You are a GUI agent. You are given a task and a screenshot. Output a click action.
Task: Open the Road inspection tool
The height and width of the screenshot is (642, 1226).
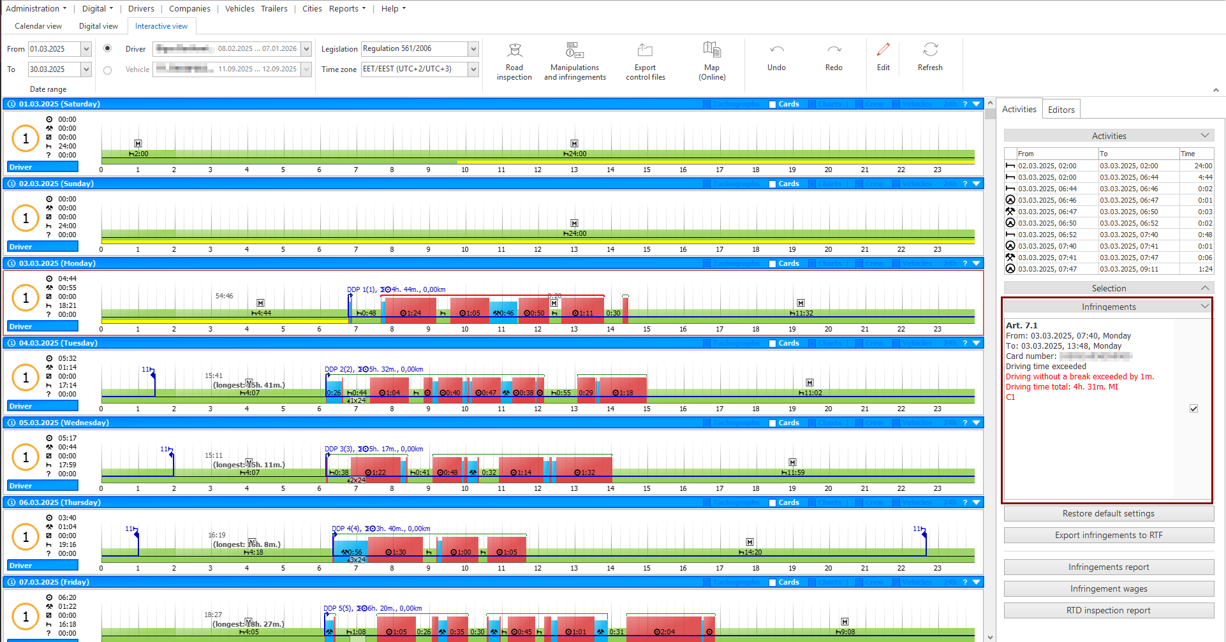click(x=514, y=61)
